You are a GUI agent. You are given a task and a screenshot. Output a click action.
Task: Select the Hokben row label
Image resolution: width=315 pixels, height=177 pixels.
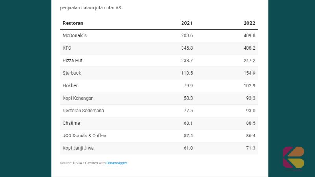click(70, 85)
